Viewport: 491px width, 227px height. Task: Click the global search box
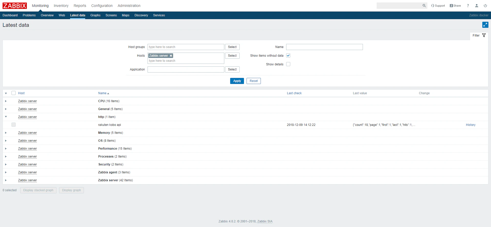pyautogui.click(x=399, y=6)
